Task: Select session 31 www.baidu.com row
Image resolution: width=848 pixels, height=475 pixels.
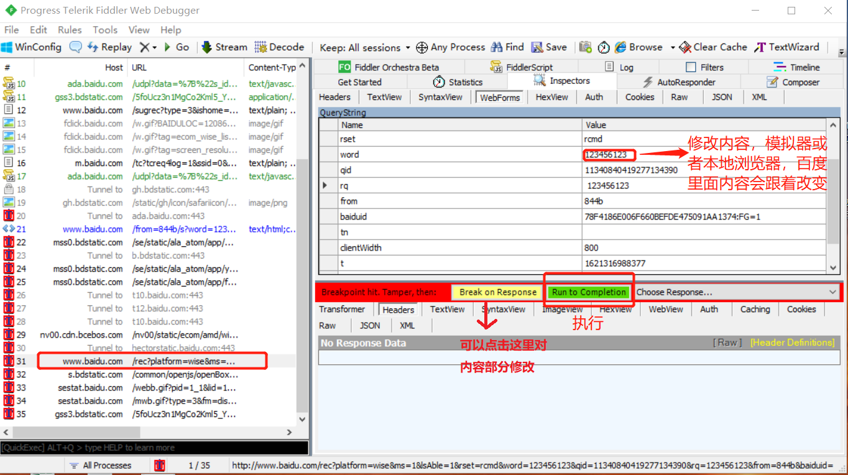Action: pos(148,361)
